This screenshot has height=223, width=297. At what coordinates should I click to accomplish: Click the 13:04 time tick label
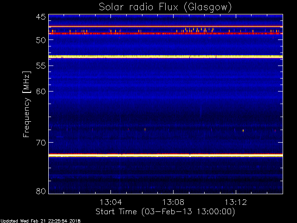point(111,203)
